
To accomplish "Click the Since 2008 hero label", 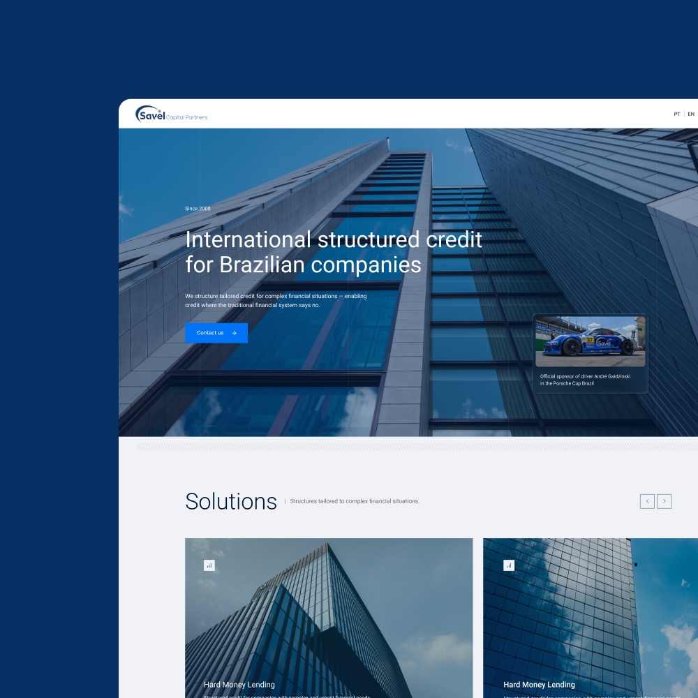I will pos(197,208).
